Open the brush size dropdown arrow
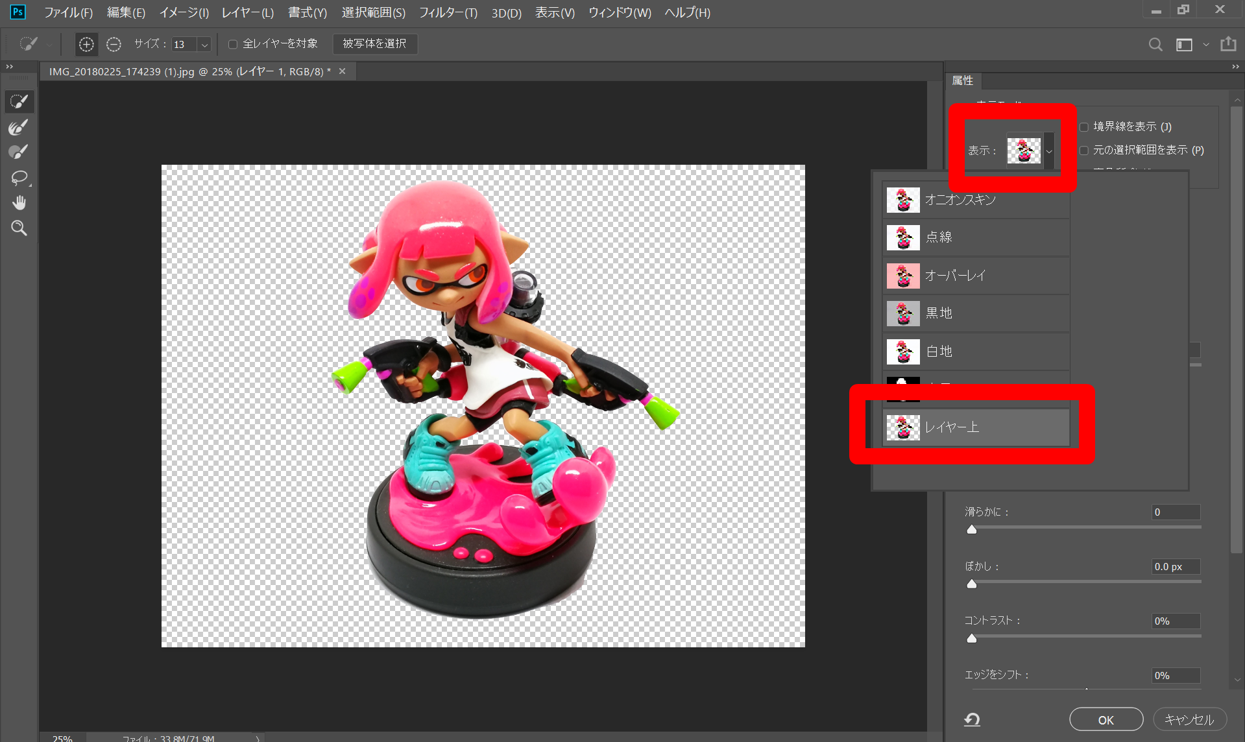1245x742 pixels. point(204,44)
